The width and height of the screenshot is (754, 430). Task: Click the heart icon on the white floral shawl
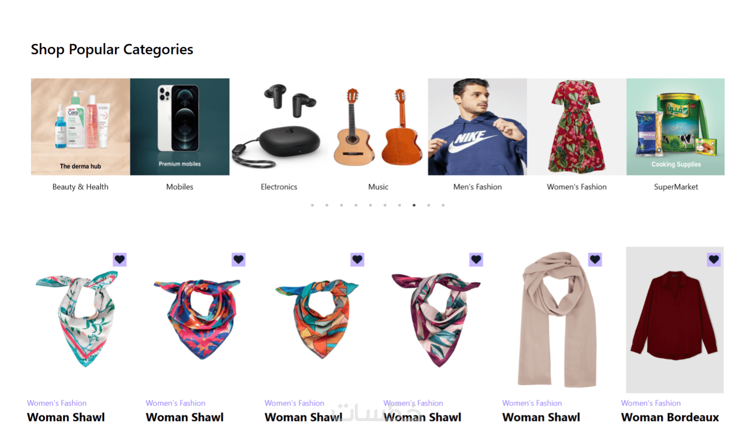[x=120, y=259]
